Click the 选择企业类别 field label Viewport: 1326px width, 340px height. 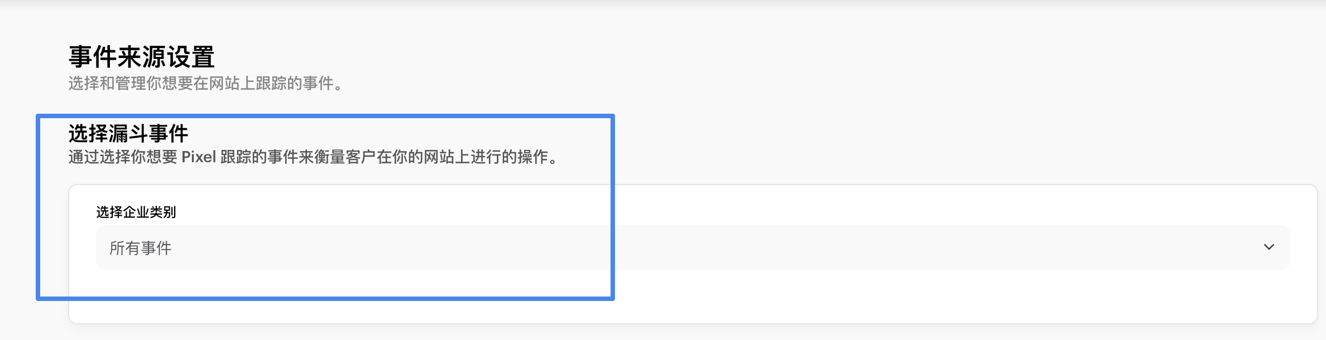[x=136, y=212]
